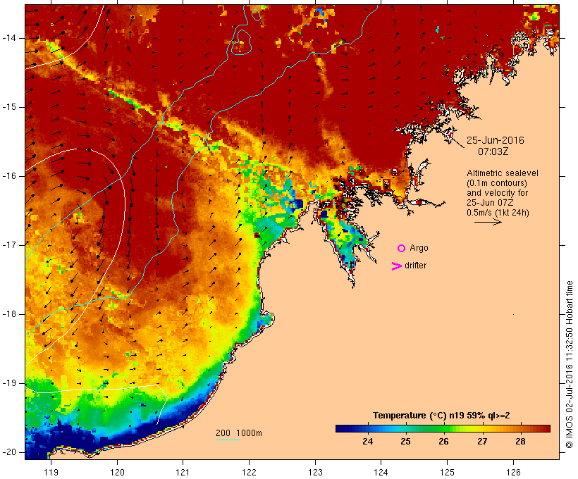Click the dark blue end of temperature colorbar

click(341, 428)
